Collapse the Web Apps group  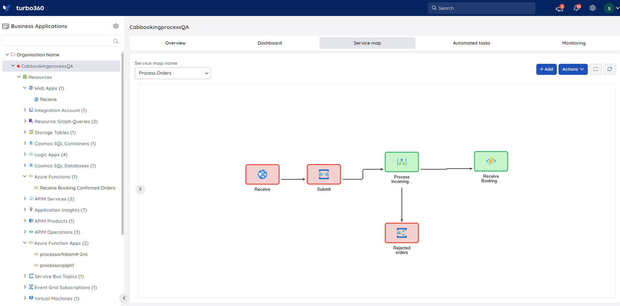coord(25,88)
